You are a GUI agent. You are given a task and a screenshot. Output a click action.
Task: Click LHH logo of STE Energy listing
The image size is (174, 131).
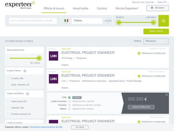point(53,56)
